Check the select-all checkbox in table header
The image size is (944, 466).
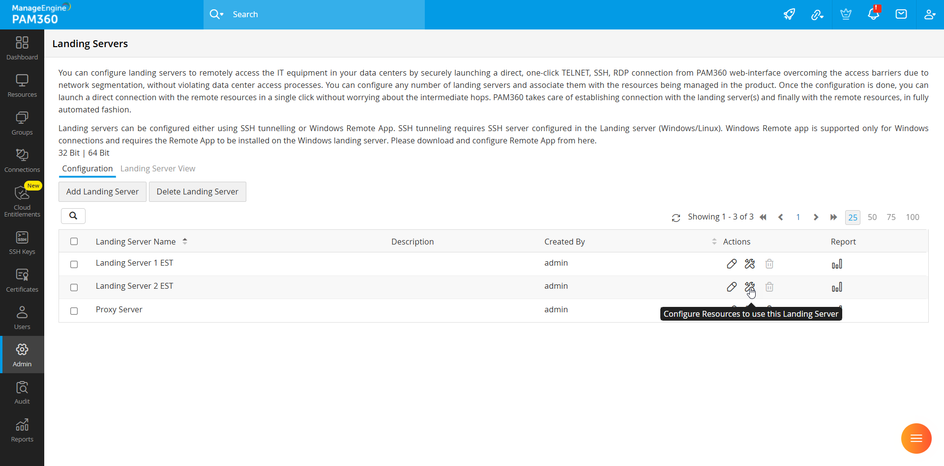74,241
